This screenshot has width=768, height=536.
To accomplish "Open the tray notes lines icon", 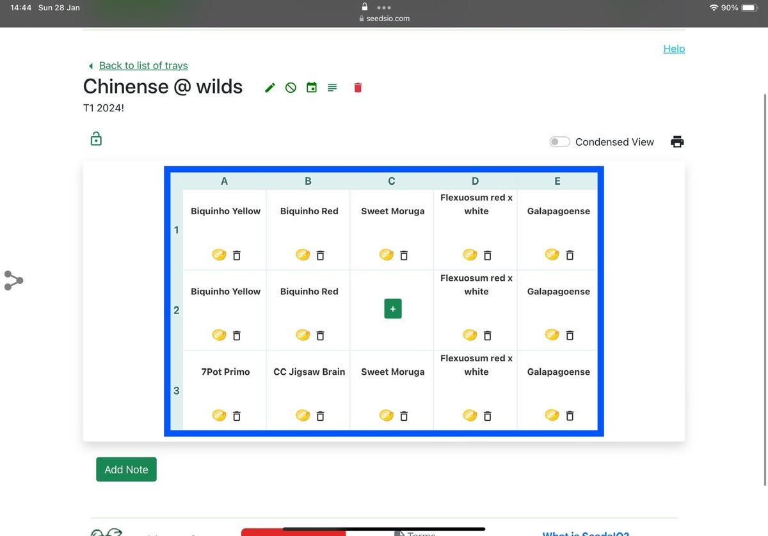I will [332, 88].
